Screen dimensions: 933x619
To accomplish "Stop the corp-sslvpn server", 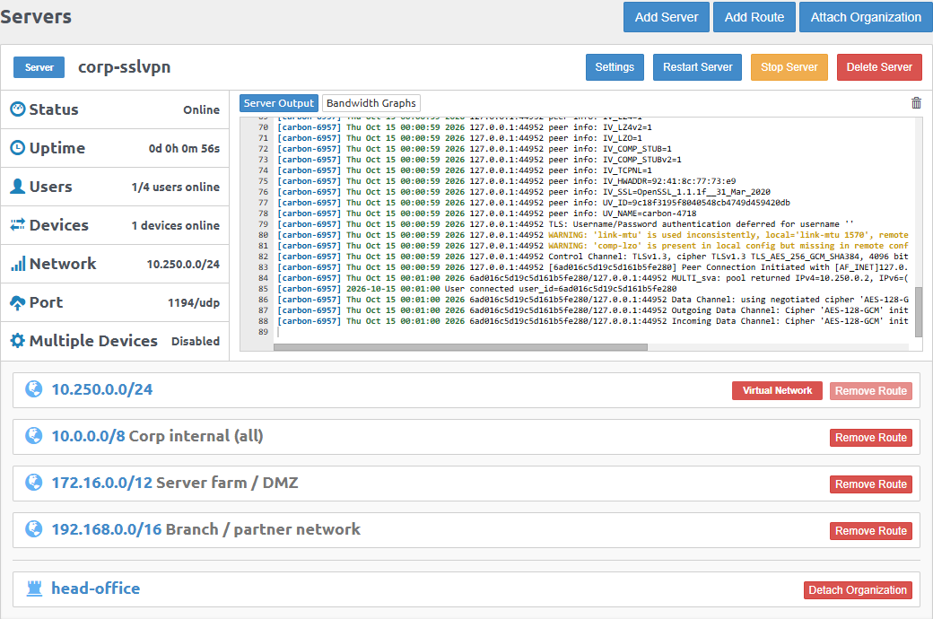I will click(x=789, y=67).
